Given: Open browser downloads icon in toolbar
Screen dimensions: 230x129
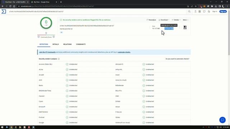Looking at the screenshot, I should click(216, 6).
